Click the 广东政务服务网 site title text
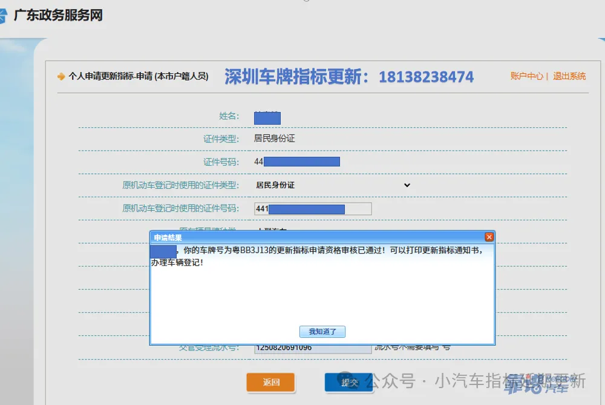Viewport: 605px width, 405px height. [58, 16]
